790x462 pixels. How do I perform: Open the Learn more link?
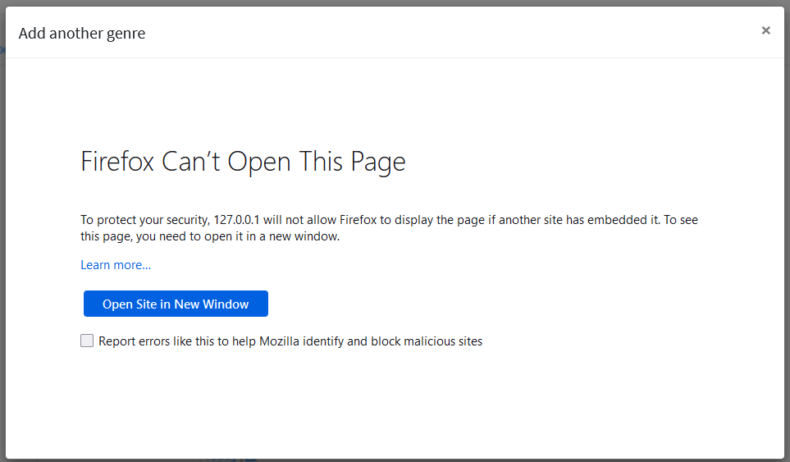[x=116, y=265]
